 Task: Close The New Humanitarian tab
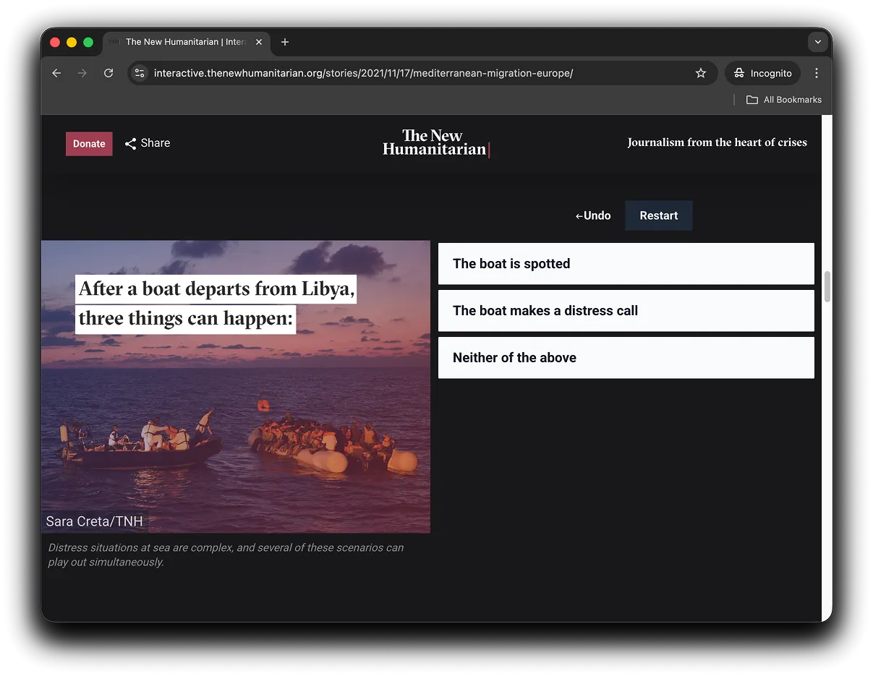[259, 42]
